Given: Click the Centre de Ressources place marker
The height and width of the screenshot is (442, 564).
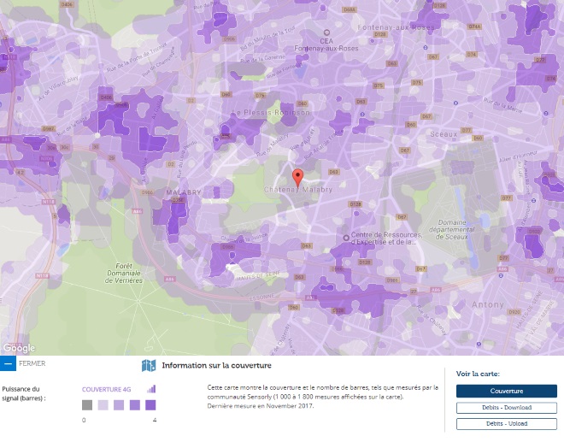Looking at the screenshot, I should click(344, 237).
